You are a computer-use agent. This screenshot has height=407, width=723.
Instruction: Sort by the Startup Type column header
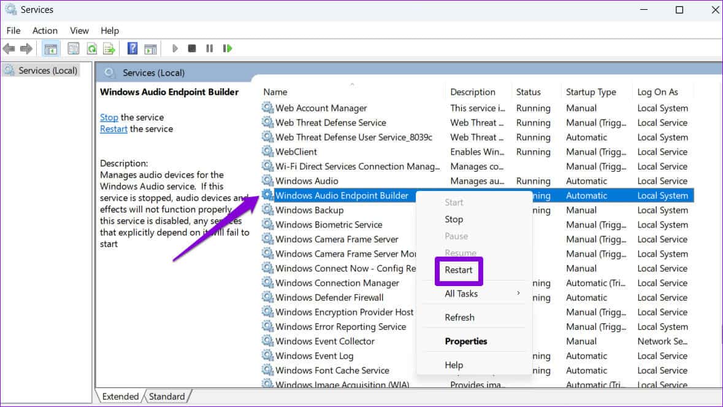(x=591, y=92)
